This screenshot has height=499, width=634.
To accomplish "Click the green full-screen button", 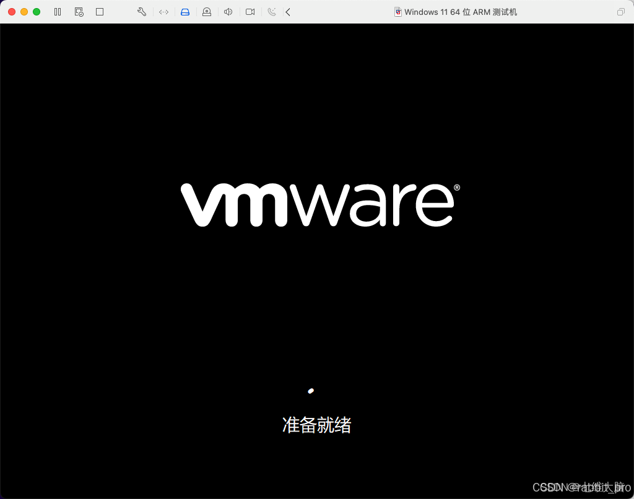I will 37,12.
